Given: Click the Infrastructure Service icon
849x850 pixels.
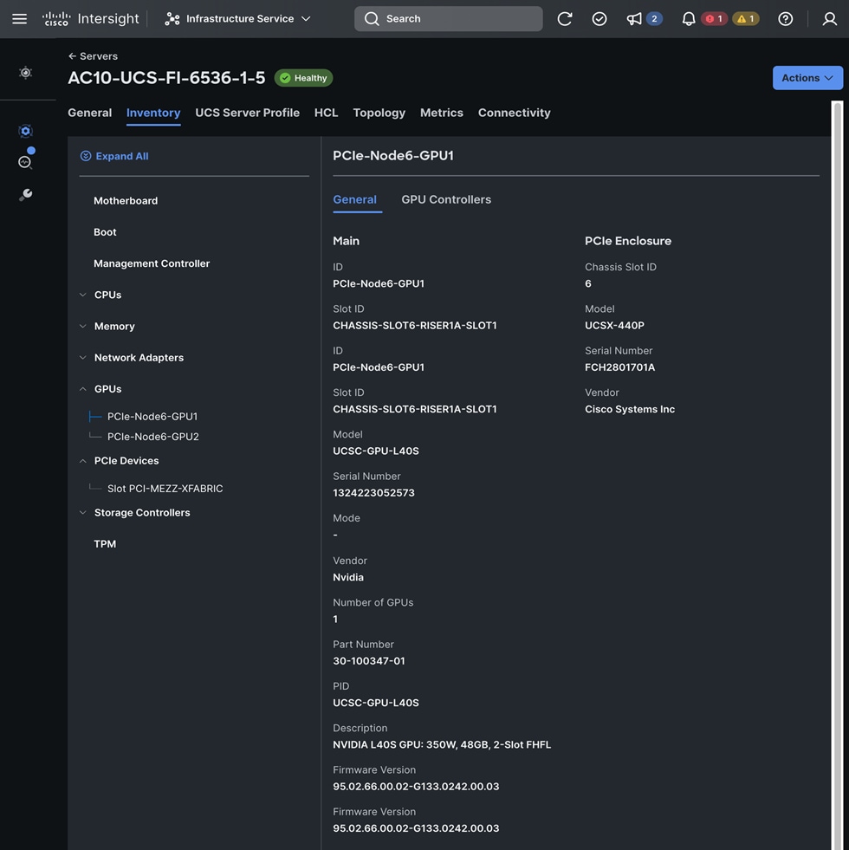Looking at the screenshot, I should click(172, 19).
